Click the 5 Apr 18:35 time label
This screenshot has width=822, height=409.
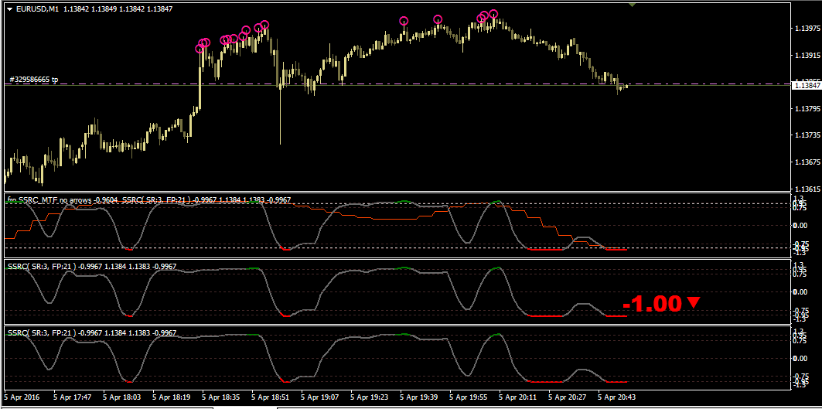221,397
